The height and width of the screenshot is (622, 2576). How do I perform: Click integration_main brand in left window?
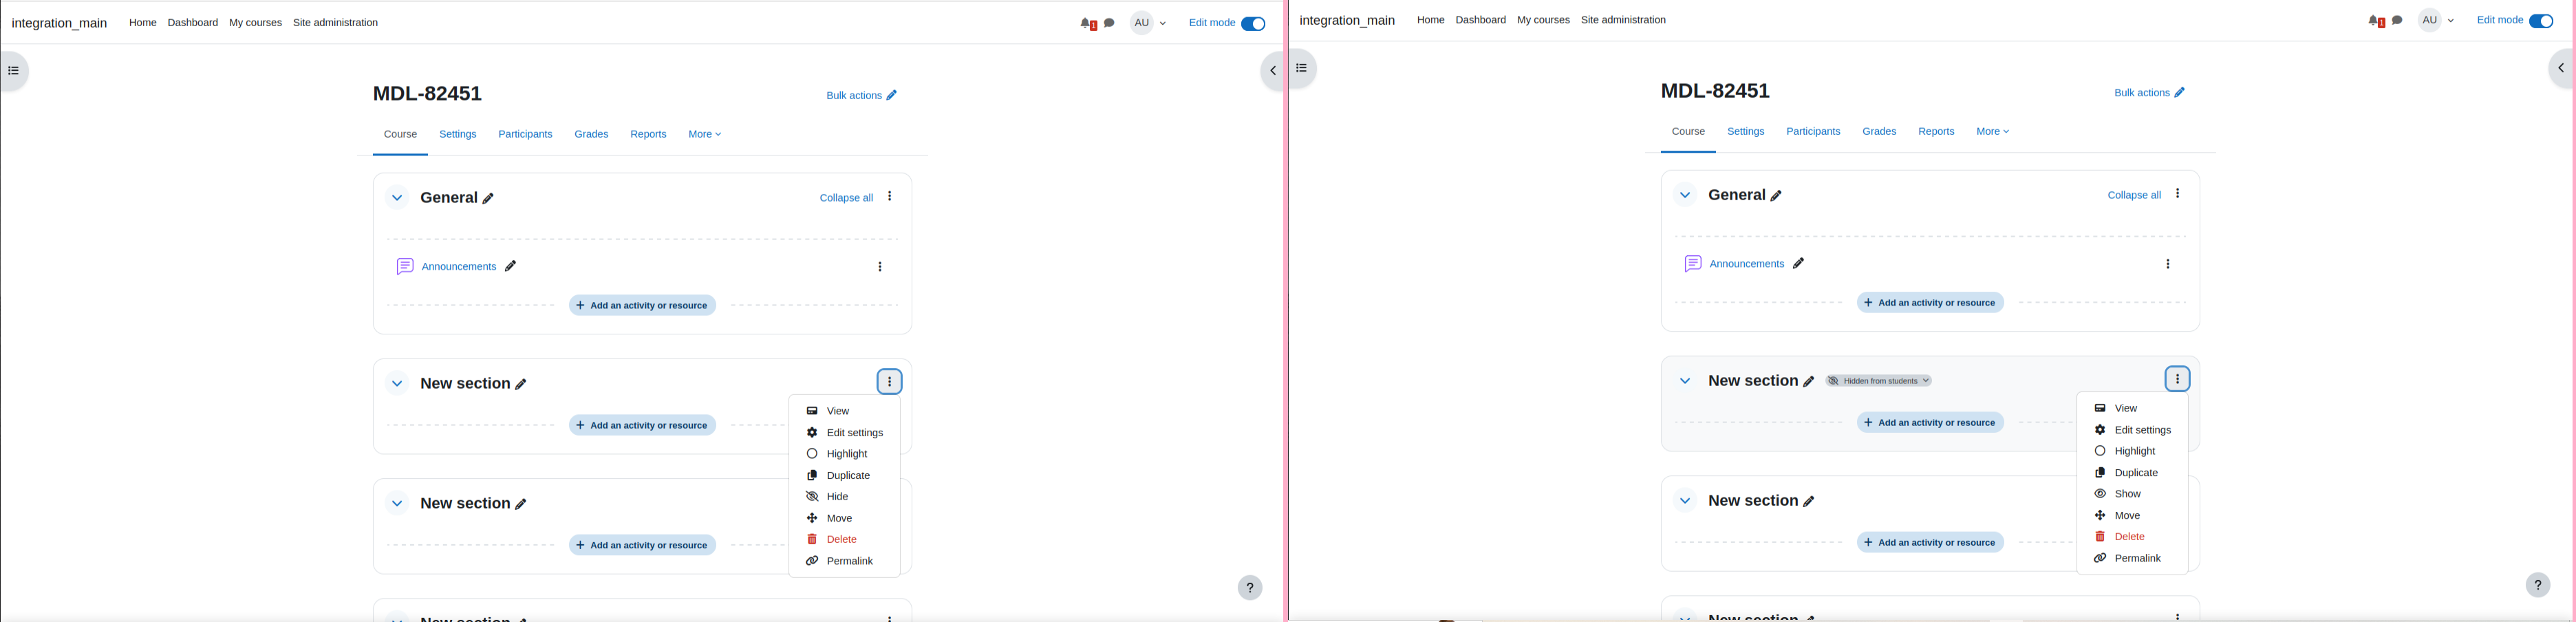tap(59, 24)
